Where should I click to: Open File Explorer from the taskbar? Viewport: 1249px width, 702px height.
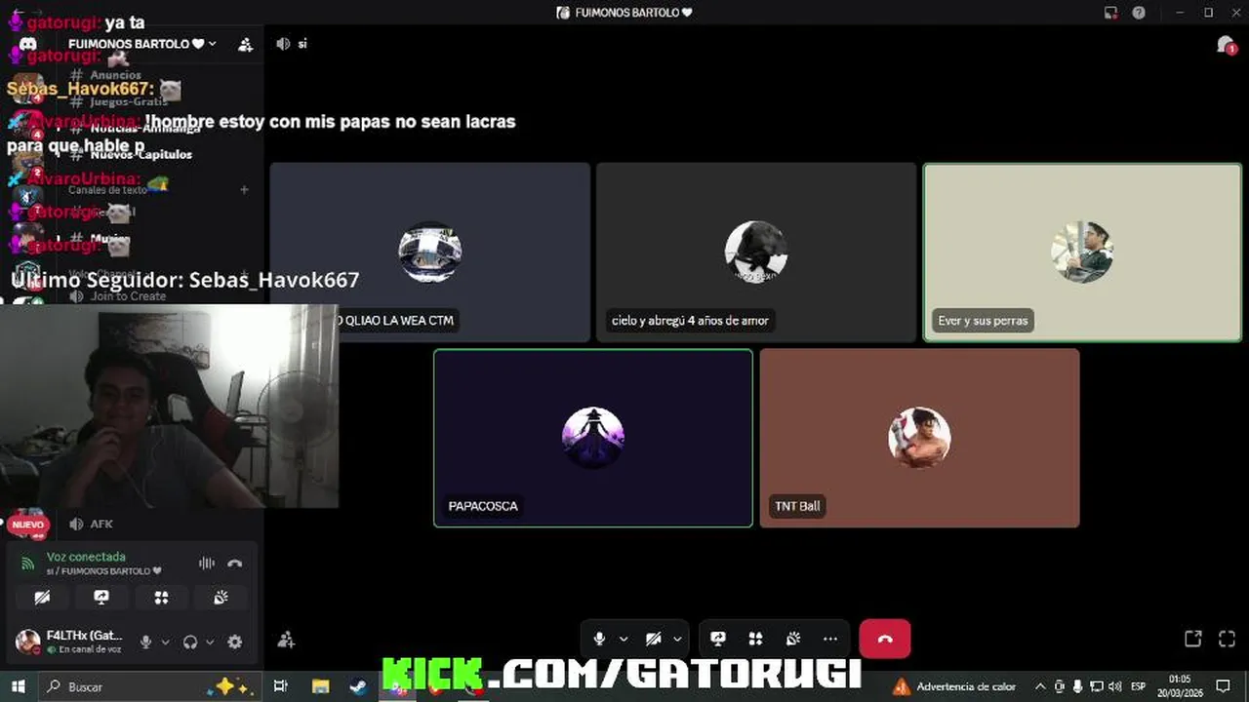(x=321, y=686)
